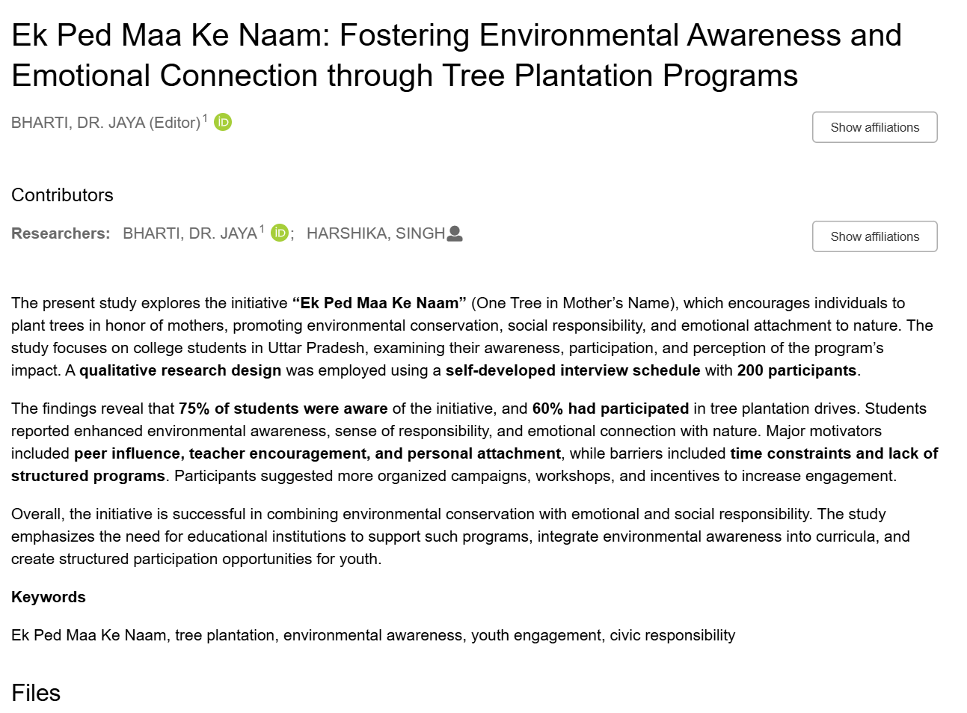
Task: Click the Keywords heading
Action: coord(49,597)
